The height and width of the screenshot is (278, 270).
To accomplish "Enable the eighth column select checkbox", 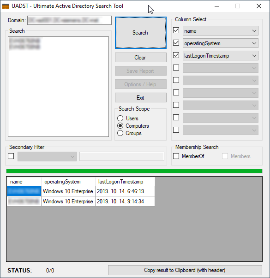I will (176, 118).
